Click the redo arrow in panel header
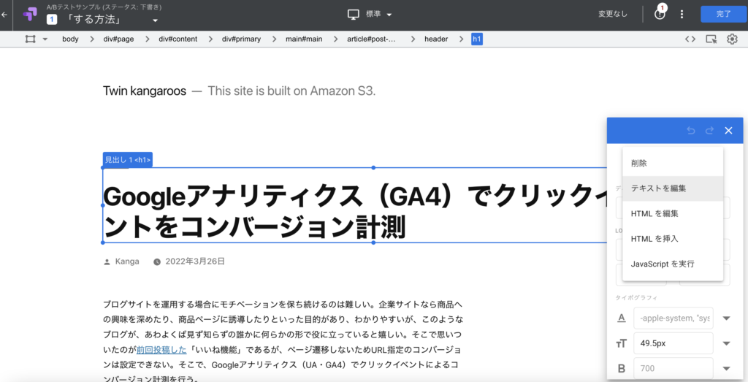This screenshot has height=382, width=748. pyautogui.click(x=709, y=131)
